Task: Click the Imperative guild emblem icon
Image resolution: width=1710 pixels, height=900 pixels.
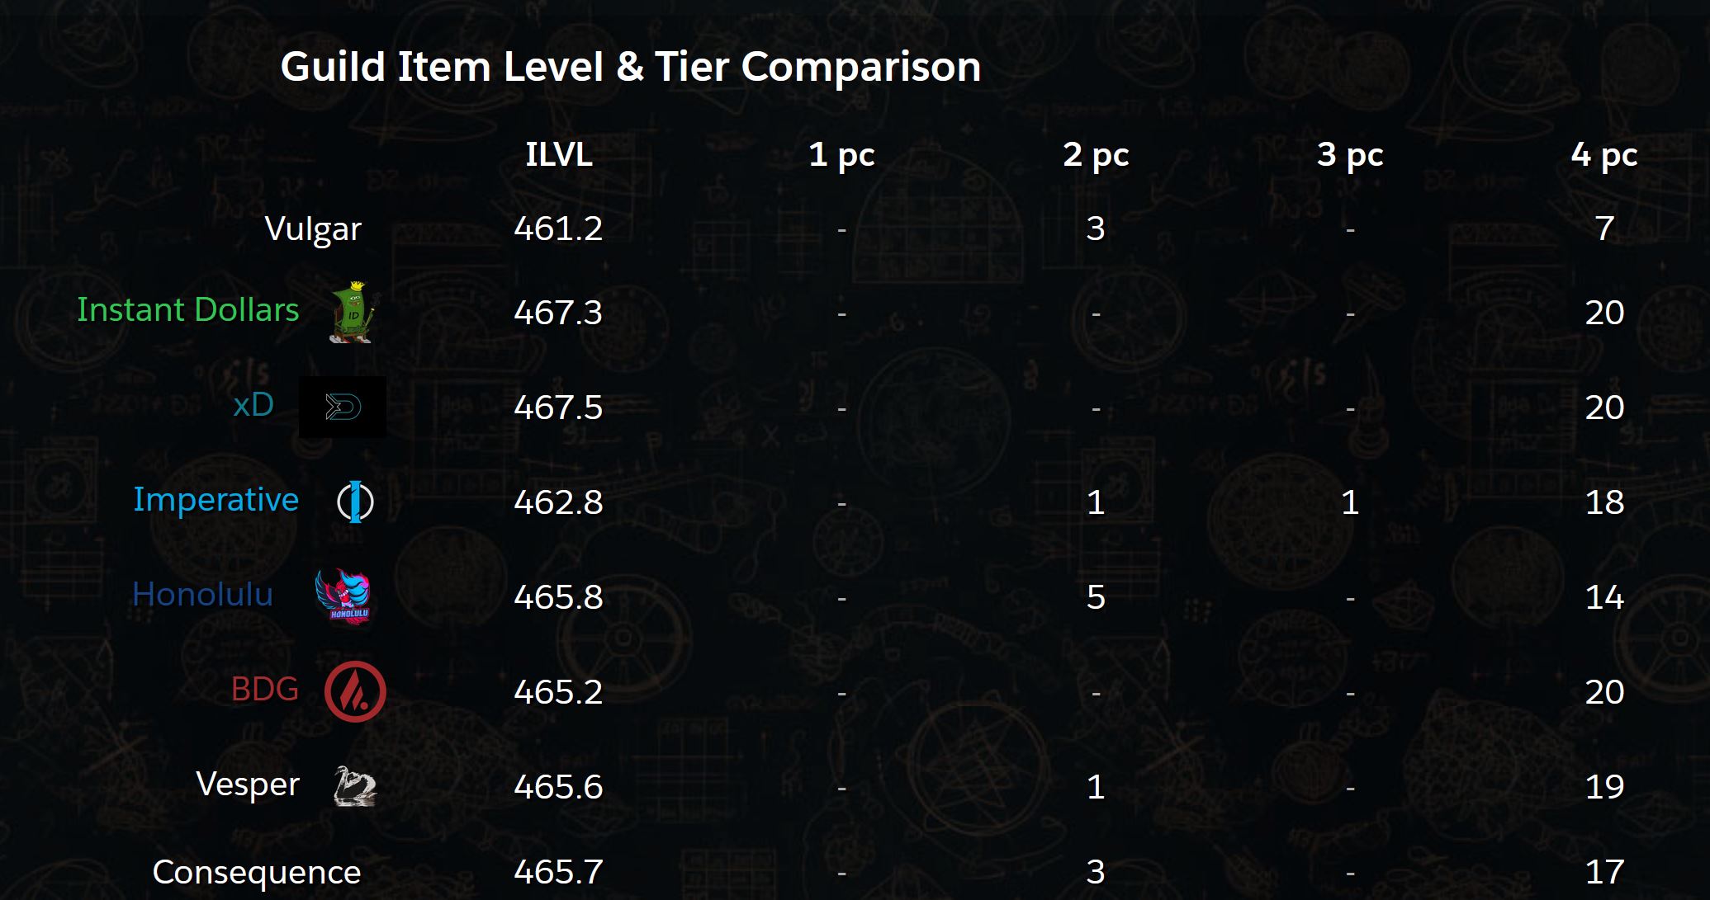Action: pyautogui.click(x=355, y=502)
